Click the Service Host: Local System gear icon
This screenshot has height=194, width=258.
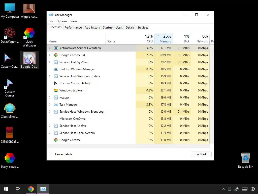click(x=56, y=133)
